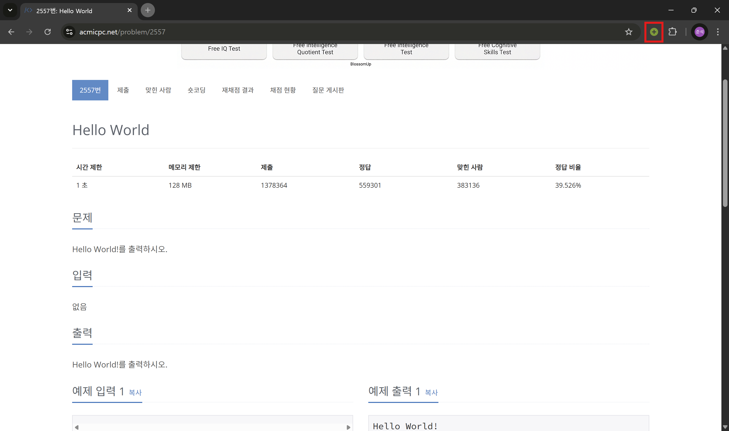
Task: Open the green plus extension icon
Action: (x=654, y=32)
